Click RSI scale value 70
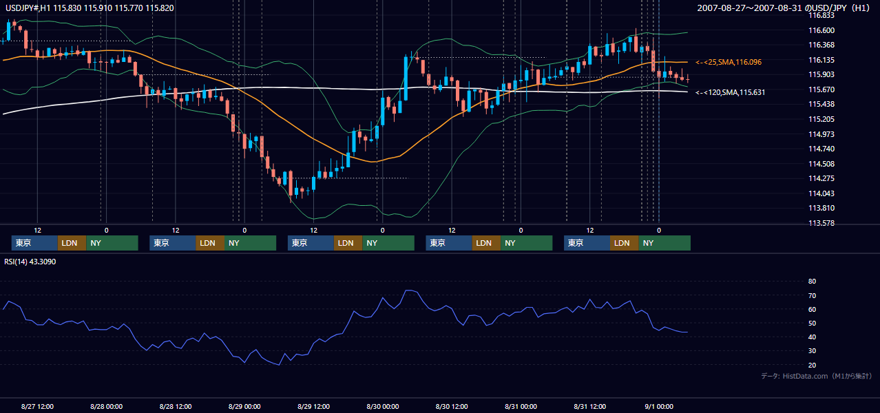 [x=812, y=296]
